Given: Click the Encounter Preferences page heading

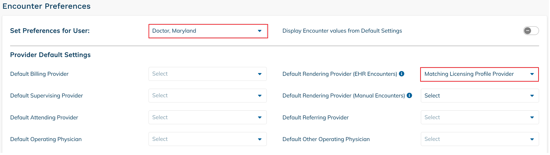Looking at the screenshot, I should (47, 6).
